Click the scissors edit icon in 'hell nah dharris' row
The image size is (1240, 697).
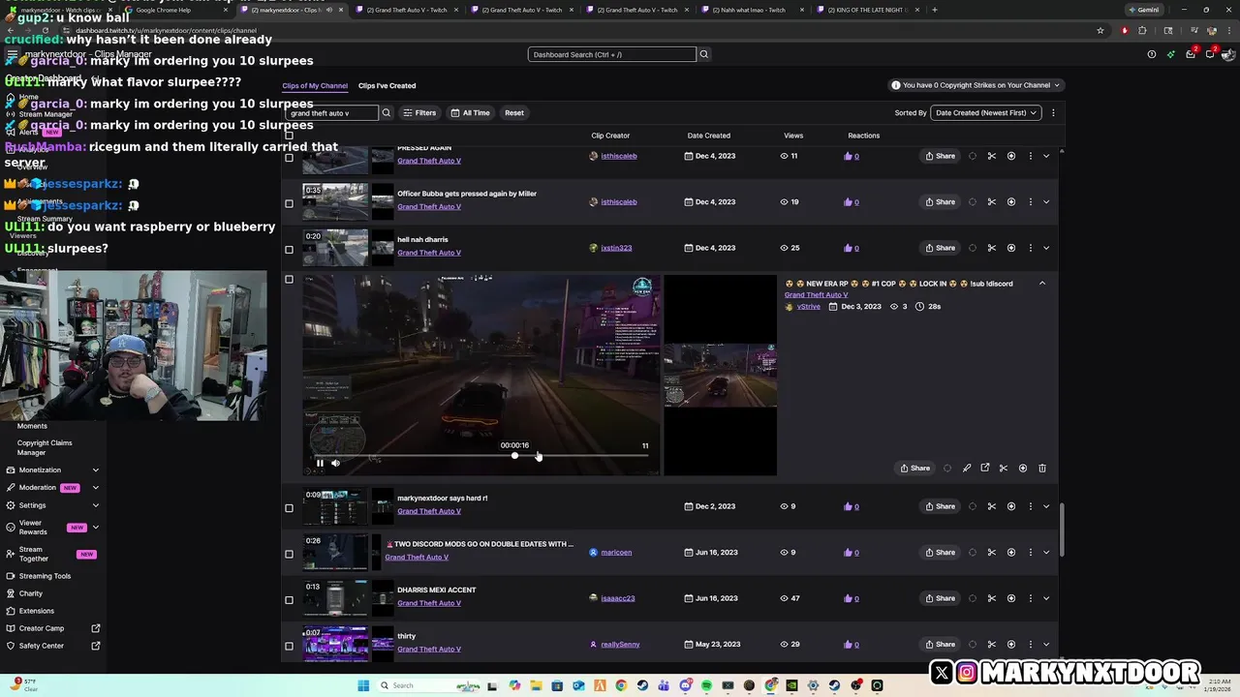pyautogui.click(x=991, y=248)
